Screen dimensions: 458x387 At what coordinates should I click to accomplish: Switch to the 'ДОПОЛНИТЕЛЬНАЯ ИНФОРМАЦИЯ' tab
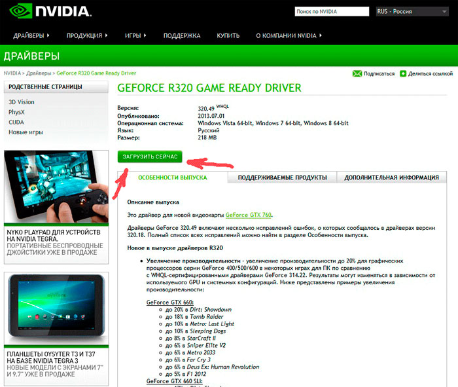pyautogui.click(x=391, y=177)
